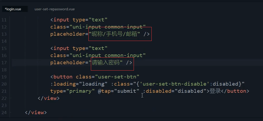Click the type="primary" attribute on line 21
Image resolution: width=263 pixels, height=121 pixels.
click(x=73, y=91)
